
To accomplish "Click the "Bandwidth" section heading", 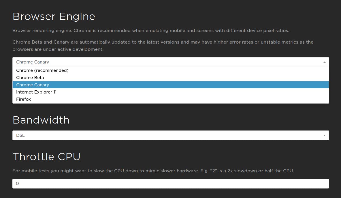I will 41,120.
